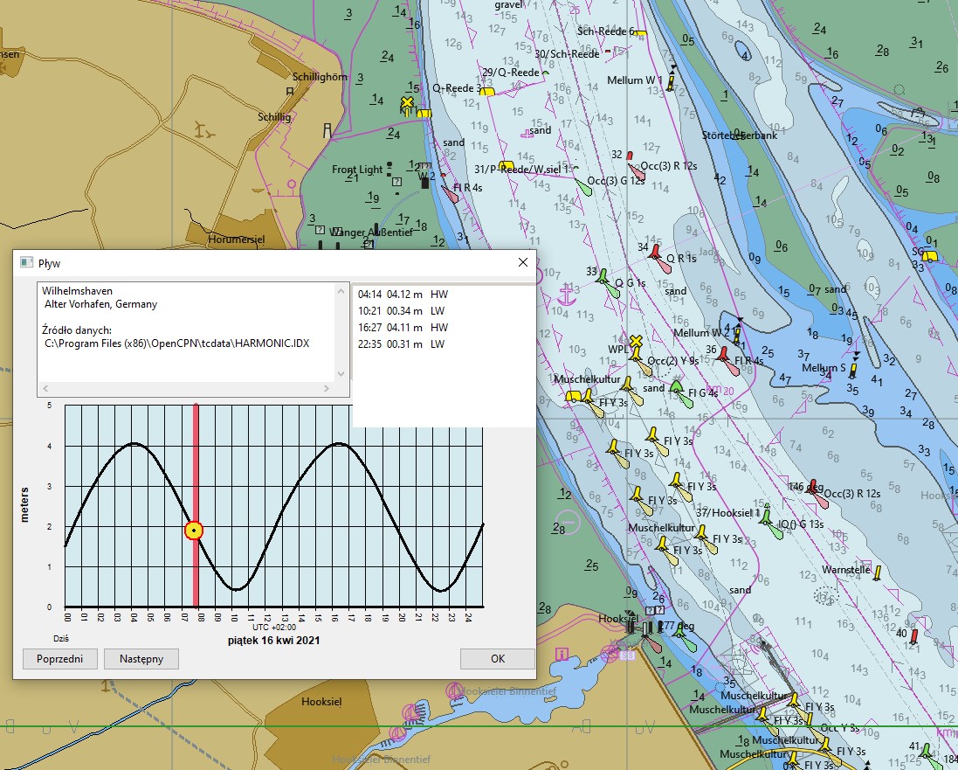The width and height of the screenshot is (958, 770).
Task: Click the 30/Sch-Reede chart label
Action: (567, 54)
